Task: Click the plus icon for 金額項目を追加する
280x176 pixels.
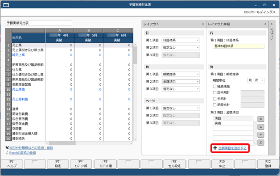Action: (x=215, y=148)
